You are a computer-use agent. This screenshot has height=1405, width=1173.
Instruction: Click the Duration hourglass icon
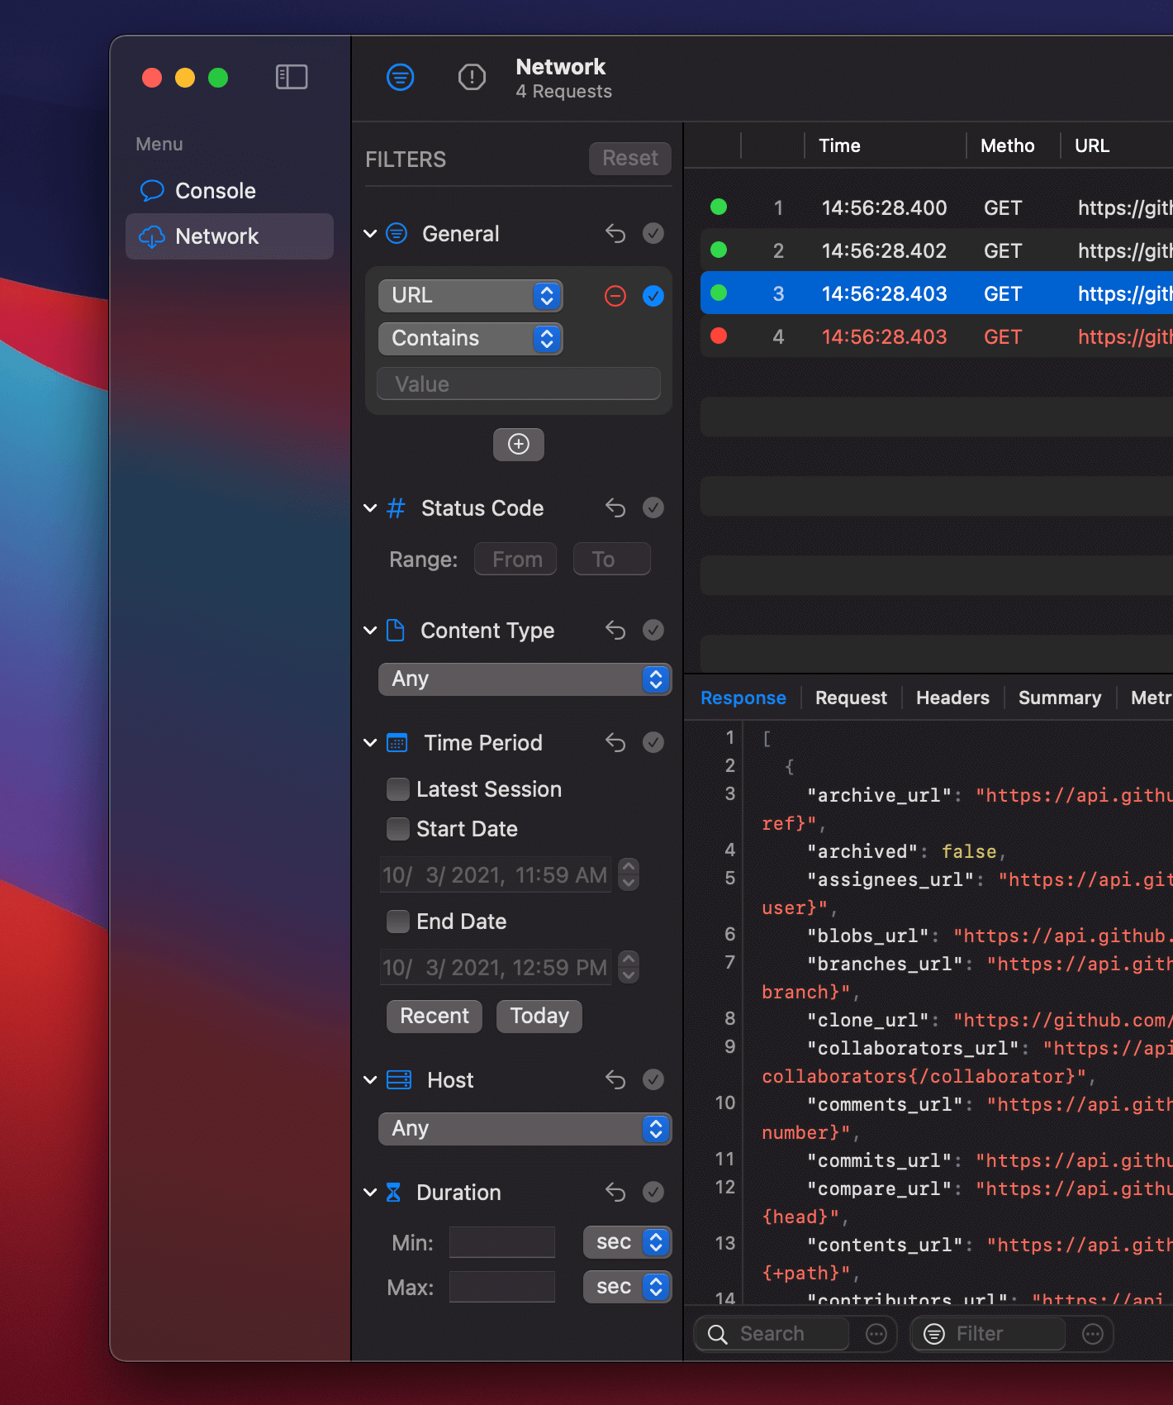(x=394, y=1192)
